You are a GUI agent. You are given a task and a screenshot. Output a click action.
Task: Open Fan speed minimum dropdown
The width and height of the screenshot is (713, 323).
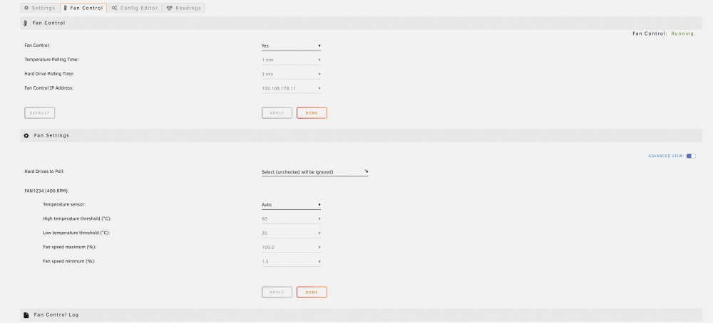[291, 261]
